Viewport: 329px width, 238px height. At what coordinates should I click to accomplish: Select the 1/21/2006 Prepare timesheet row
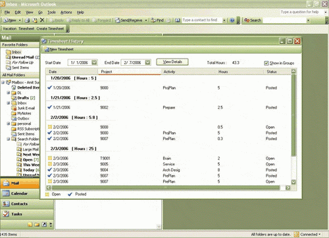pos(168,107)
